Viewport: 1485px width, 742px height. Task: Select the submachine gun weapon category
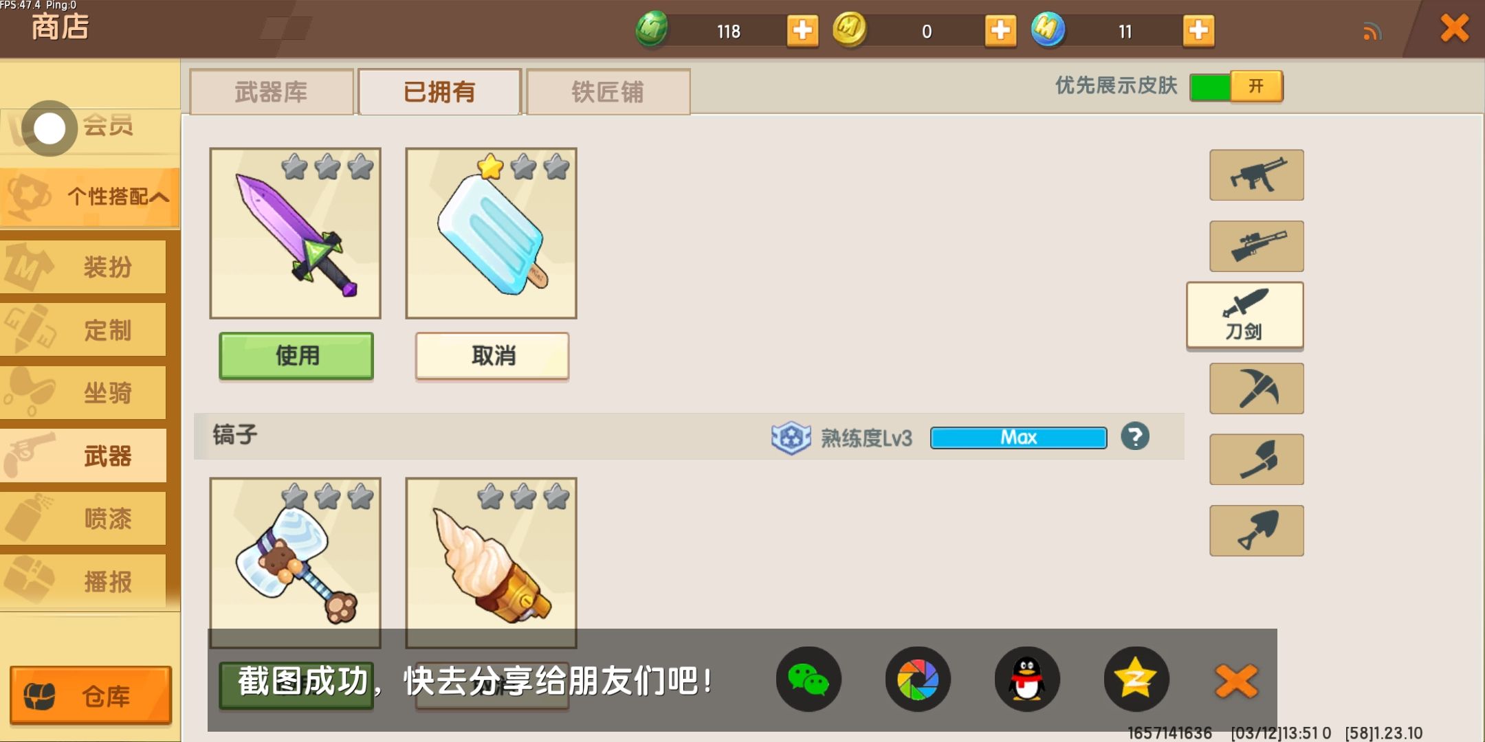pos(1257,175)
